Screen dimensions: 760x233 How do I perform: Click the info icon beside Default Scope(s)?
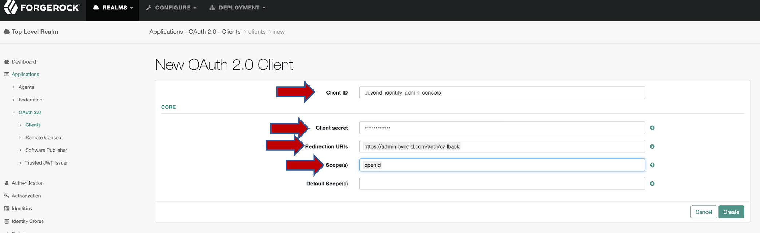[x=652, y=184]
